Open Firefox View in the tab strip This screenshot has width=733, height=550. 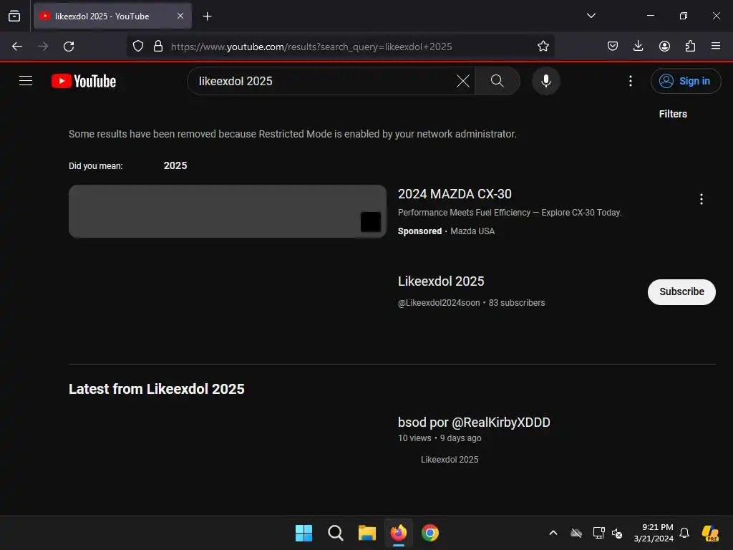point(14,16)
